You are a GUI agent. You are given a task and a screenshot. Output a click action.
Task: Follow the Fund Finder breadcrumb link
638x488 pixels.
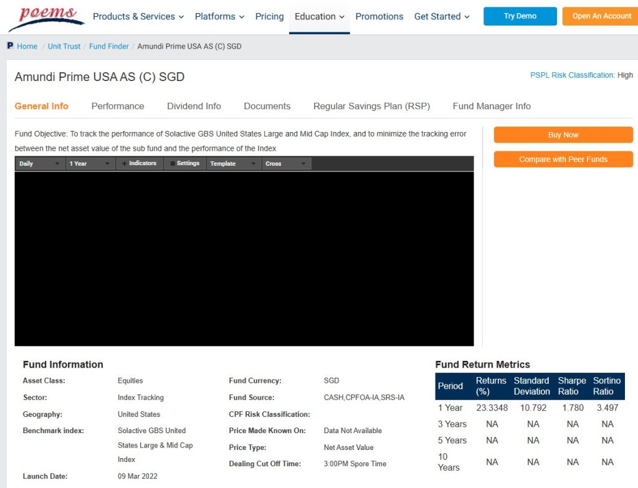coord(108,46)
